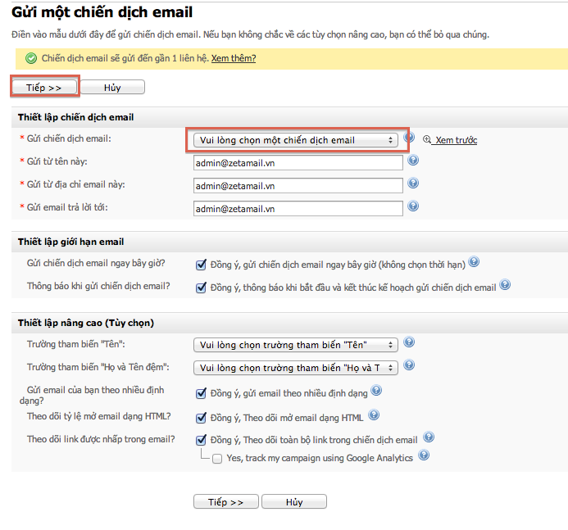568x530 pixels.
Task: Open "Vui lòng chọn một chiến dịch email" dropdown
Action: click(x=296, y=140)
